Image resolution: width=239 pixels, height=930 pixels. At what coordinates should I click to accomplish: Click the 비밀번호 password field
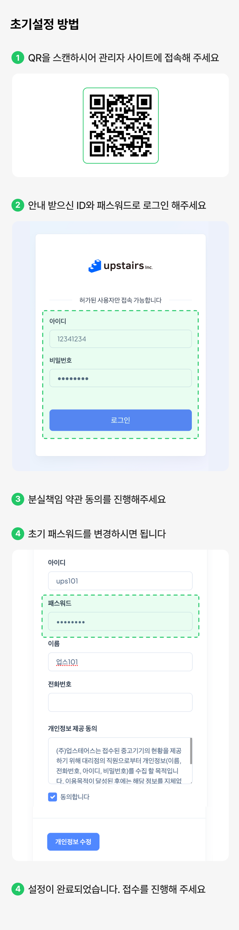tap(120, 378)
